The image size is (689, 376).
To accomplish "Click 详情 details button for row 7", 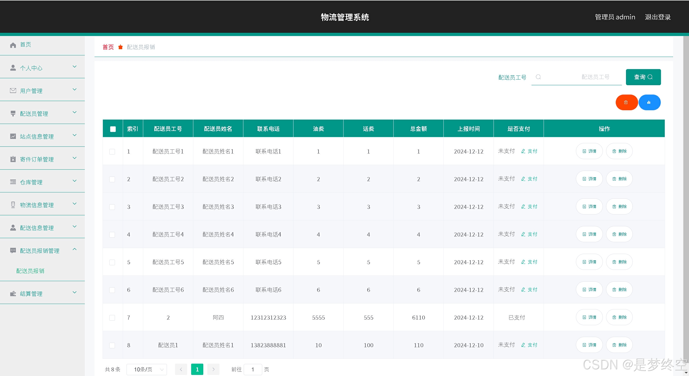I will (x=589, y=317).
